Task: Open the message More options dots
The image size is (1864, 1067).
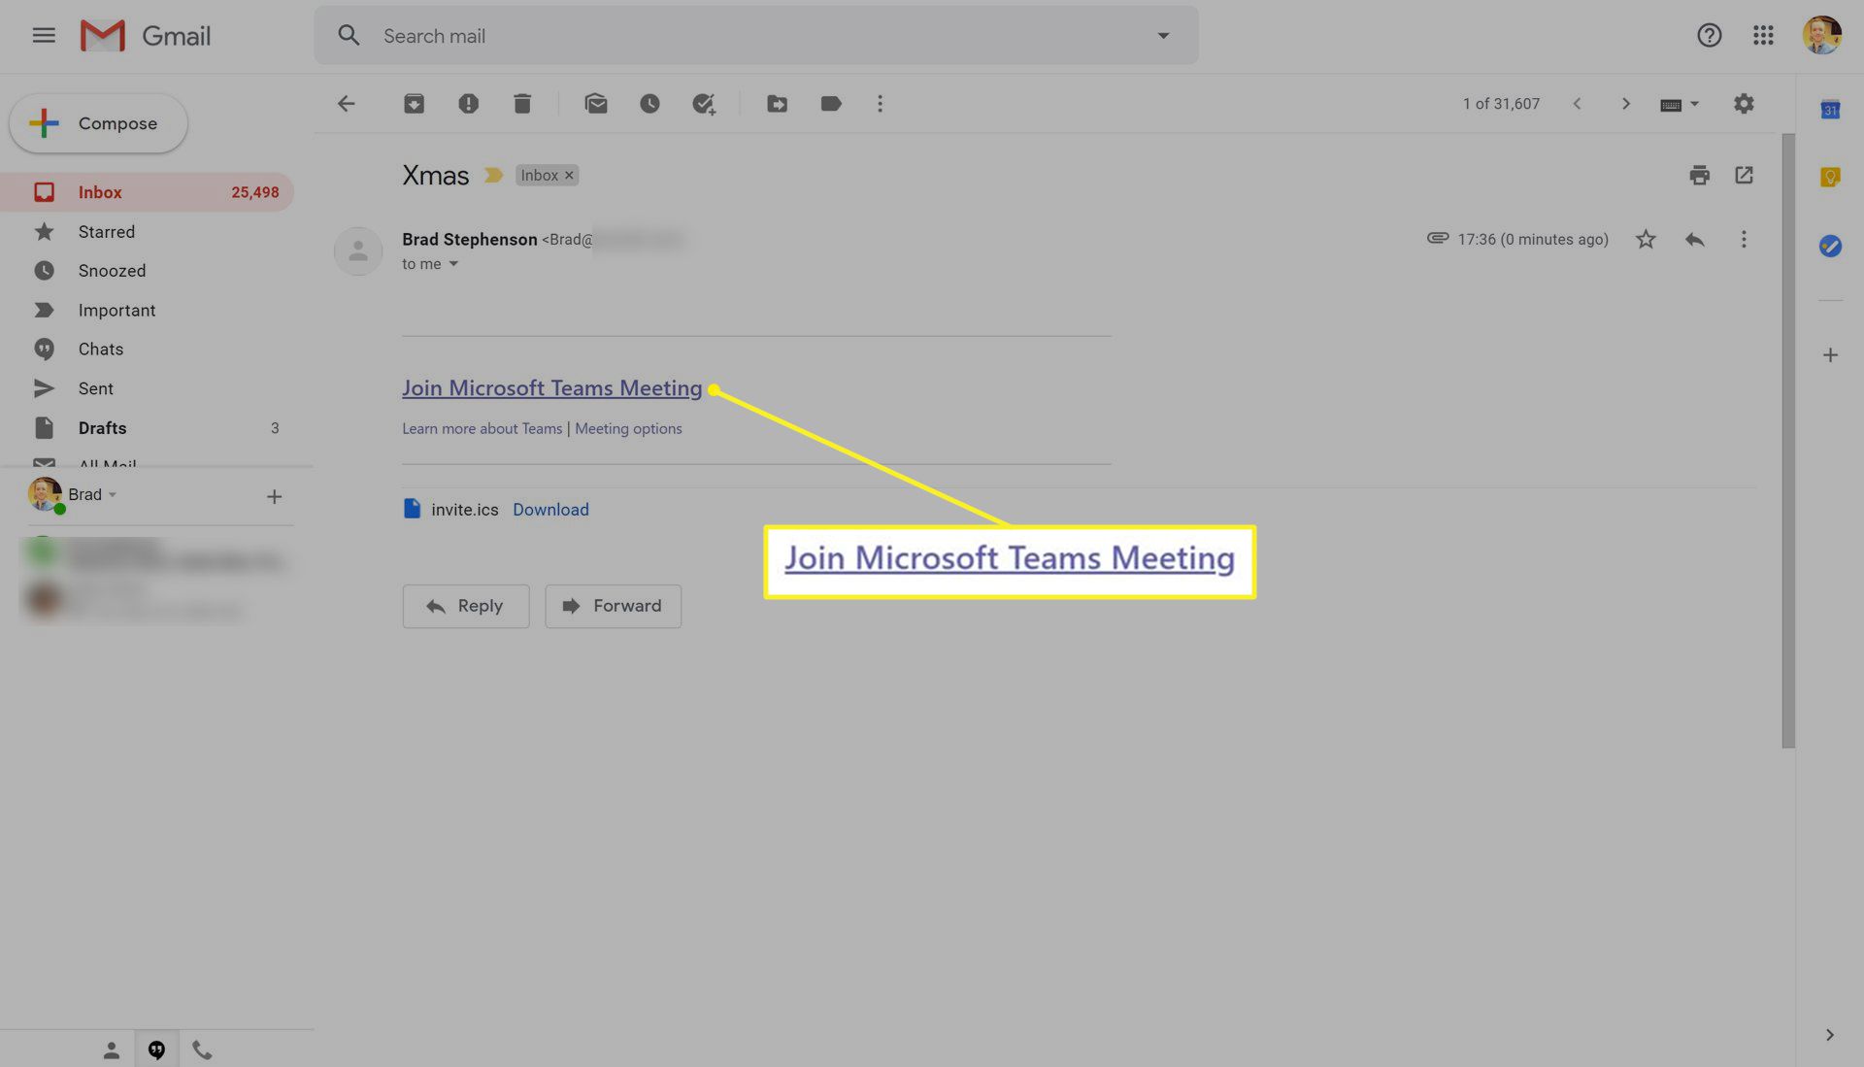Action: (x=1744, y=240)
